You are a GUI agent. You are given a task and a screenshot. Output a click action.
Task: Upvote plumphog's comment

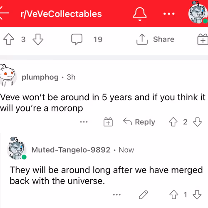(x=173, y=122)
